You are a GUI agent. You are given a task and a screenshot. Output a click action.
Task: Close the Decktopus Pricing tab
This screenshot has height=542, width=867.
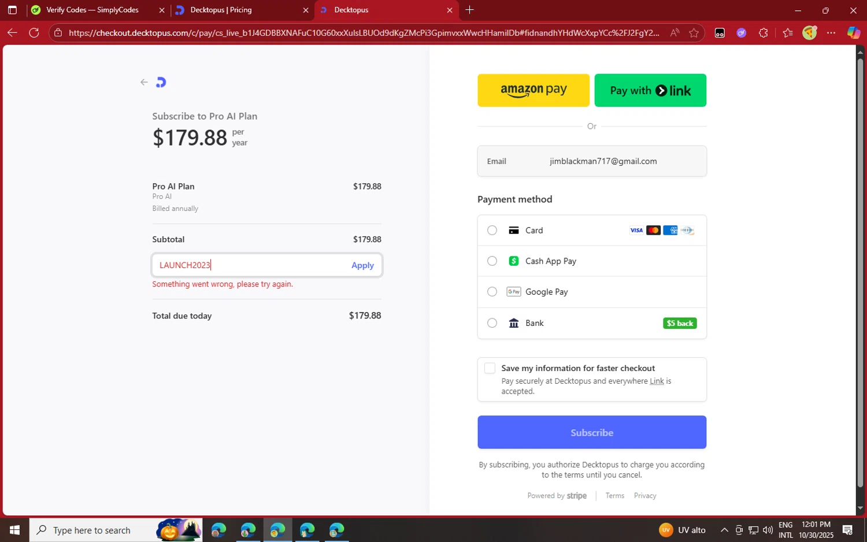(306, 10)
